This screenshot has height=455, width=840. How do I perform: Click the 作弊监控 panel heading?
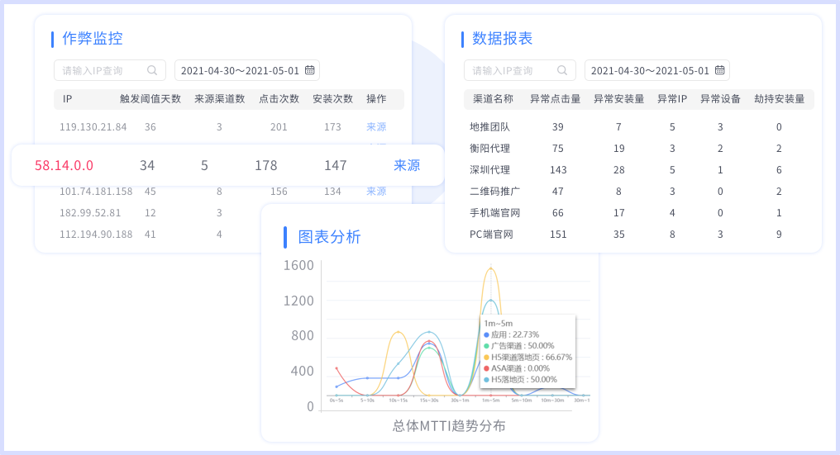[x=92, y=38]
